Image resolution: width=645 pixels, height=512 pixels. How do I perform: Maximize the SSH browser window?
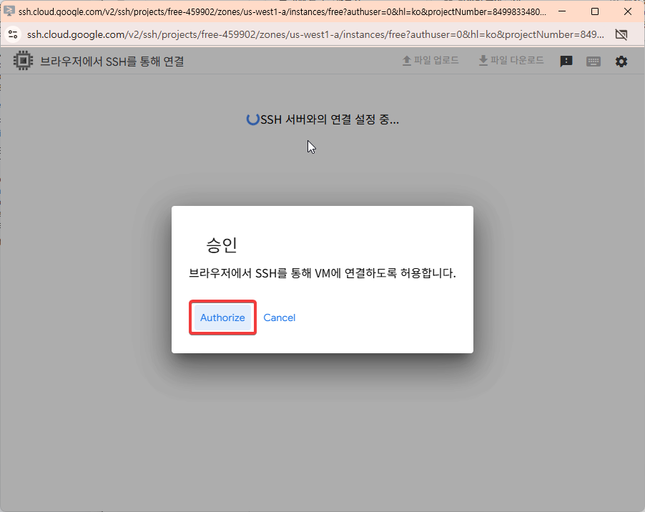click(595, 11)
